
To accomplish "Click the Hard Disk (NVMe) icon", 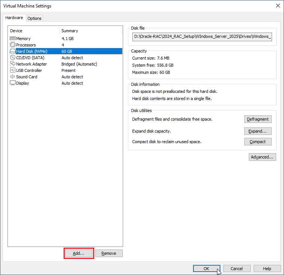I will (x=13, y=51).
